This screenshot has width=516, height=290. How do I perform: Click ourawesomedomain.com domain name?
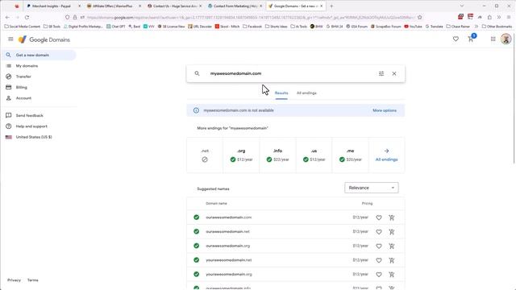(x=229, y=217)
